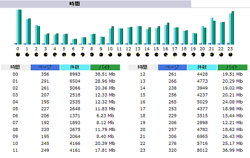Image resolution: width=250 pixels, height=158 pixels.
Task: Click the chart bar for hour 6
Action: 75,42
